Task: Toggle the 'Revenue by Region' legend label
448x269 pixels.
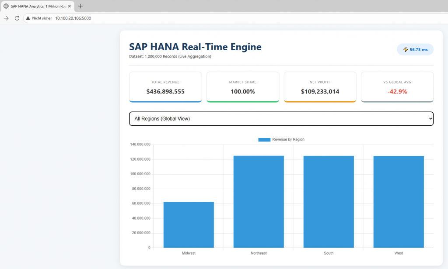Action: tap(288, 139)
